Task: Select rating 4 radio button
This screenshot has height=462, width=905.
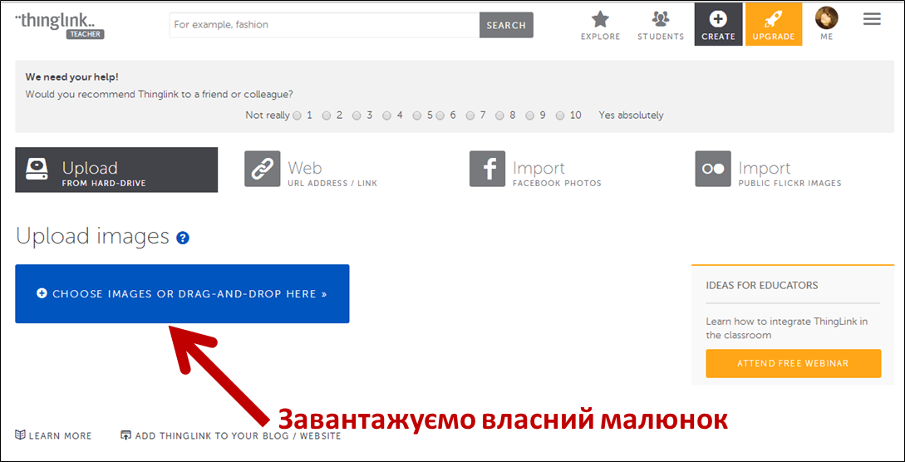Action: (386, 116)
